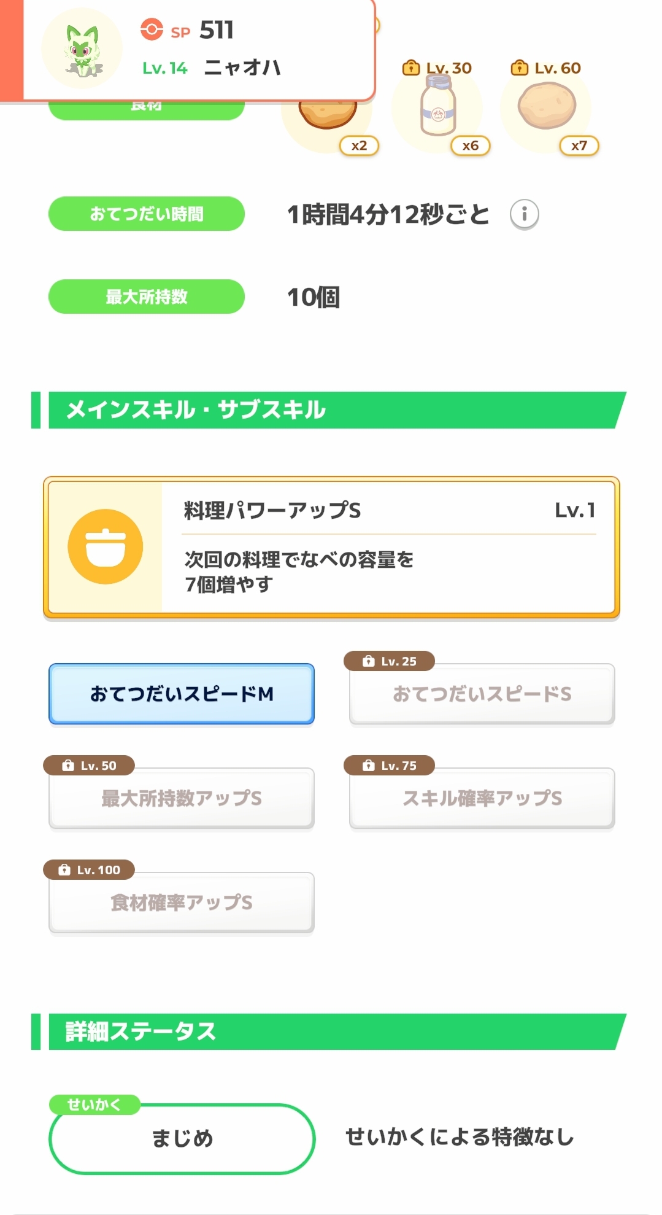Viewport: 662px width, 1215px height.
Task: Tap the helping time info icon
Action: tap(524, 214)
